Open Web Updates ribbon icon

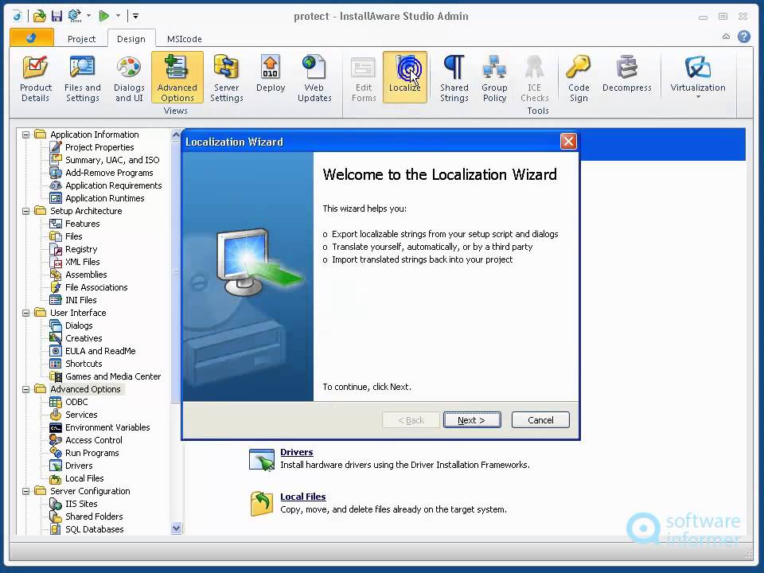coord(314,78)
